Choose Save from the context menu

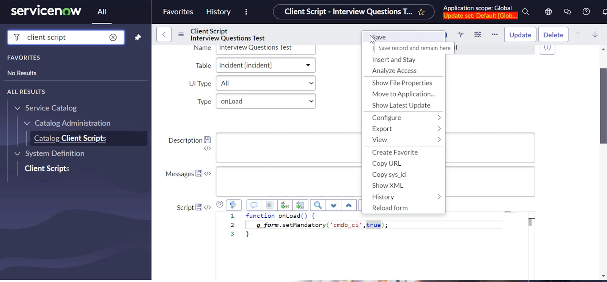click(403, 37)
